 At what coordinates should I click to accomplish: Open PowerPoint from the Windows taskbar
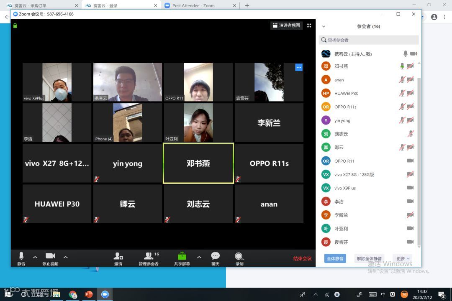(89, 294)
